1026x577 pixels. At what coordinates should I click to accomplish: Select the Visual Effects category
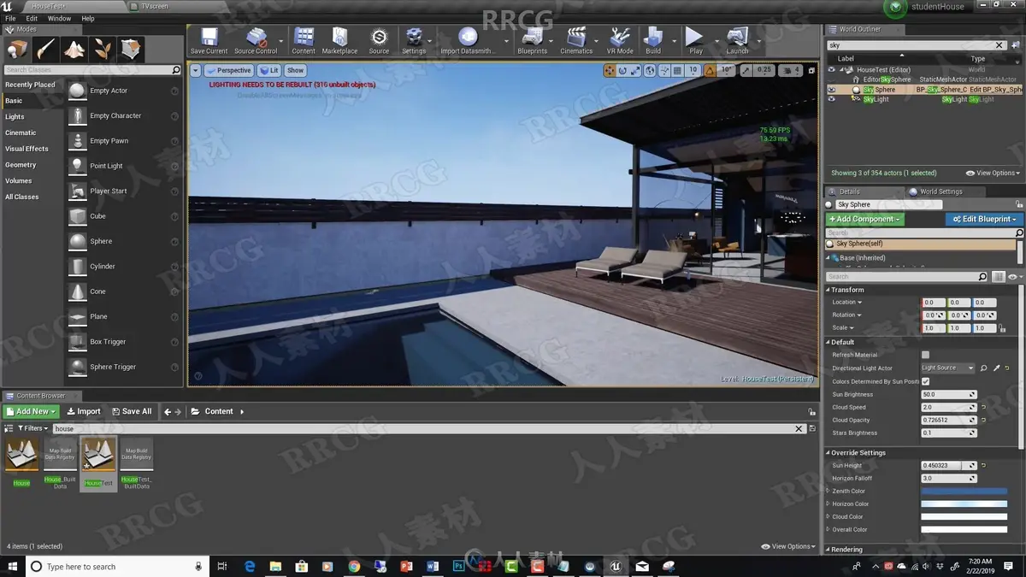(27, 149)
